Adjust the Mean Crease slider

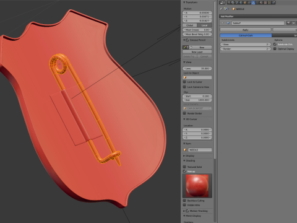pyautogui.click(x=197, y=30)
